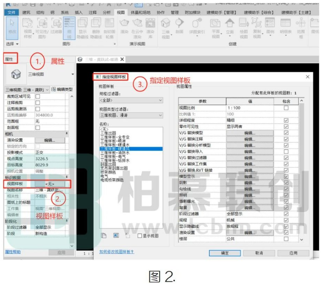Switch to the 管理 ribbon tab
Screen dimensions: 326x288
175,13
